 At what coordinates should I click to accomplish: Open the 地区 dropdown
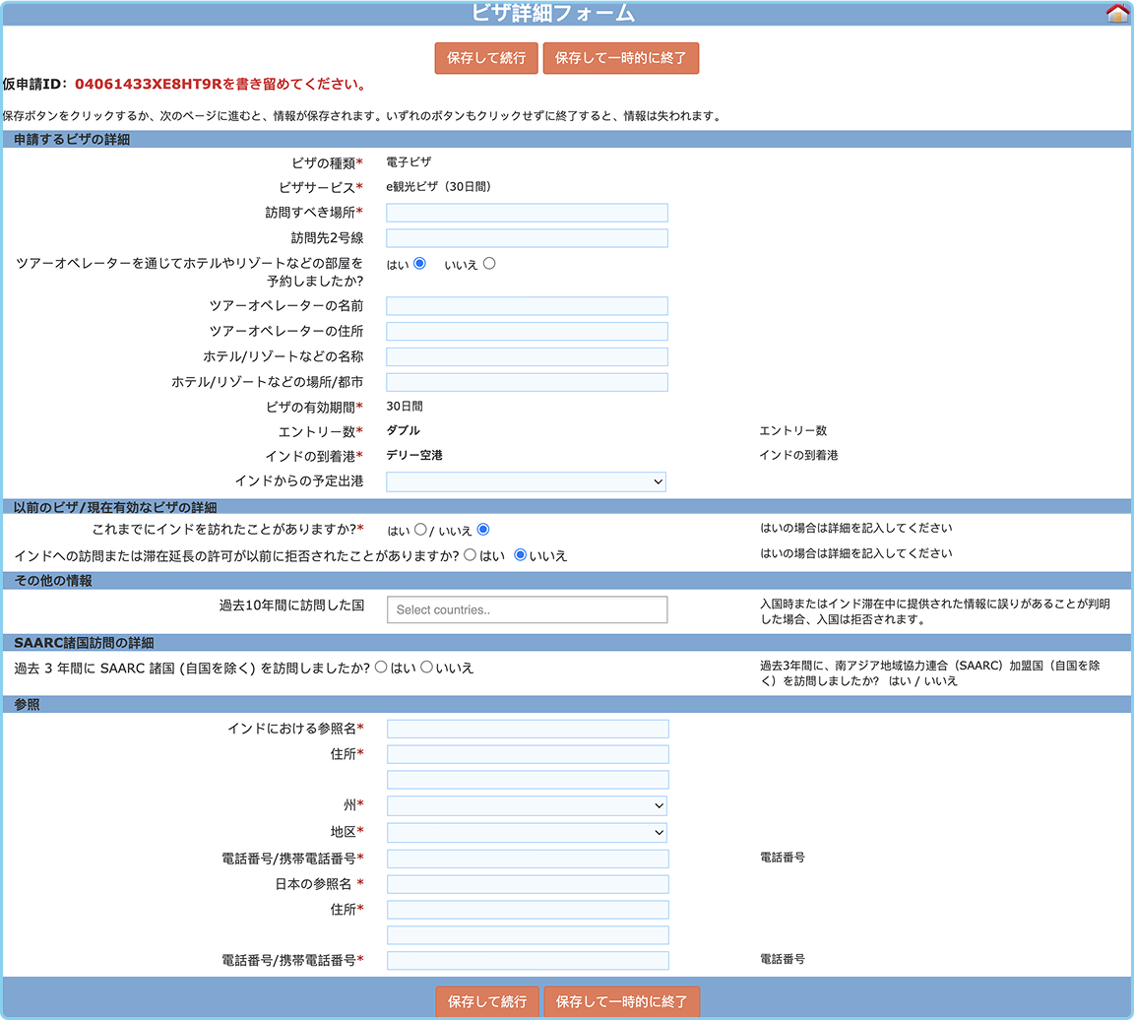527,833
